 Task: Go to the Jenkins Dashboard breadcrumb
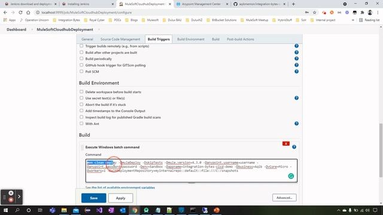pos(16,29)
